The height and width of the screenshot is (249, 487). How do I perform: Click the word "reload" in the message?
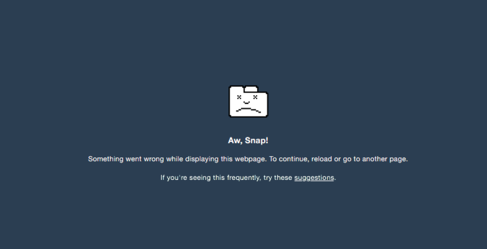coord(321,159)
